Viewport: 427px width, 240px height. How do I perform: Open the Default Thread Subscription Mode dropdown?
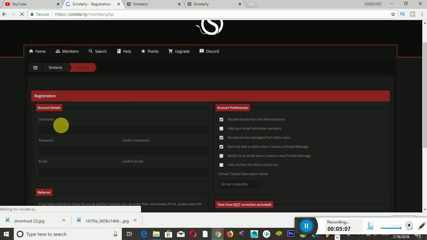241,184
